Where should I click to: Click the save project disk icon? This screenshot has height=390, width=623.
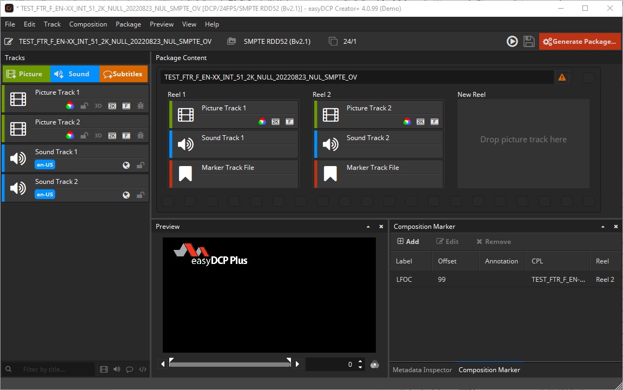529,42
